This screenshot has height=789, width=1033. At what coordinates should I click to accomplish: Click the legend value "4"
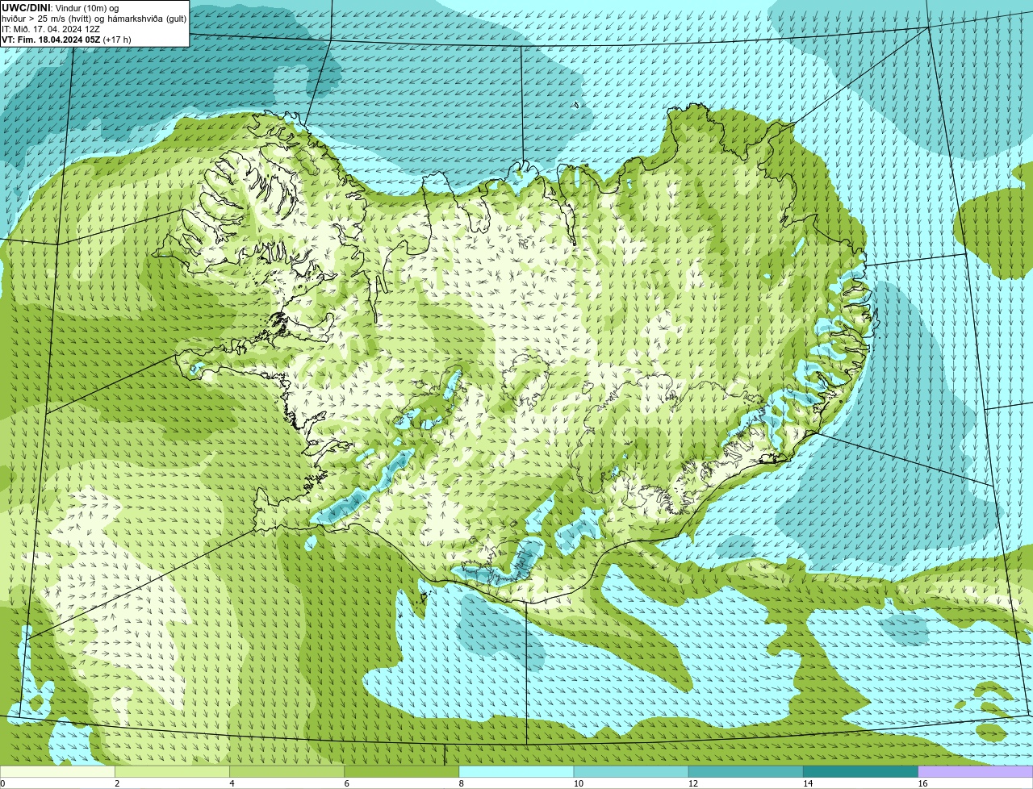(x=232, y=783)
